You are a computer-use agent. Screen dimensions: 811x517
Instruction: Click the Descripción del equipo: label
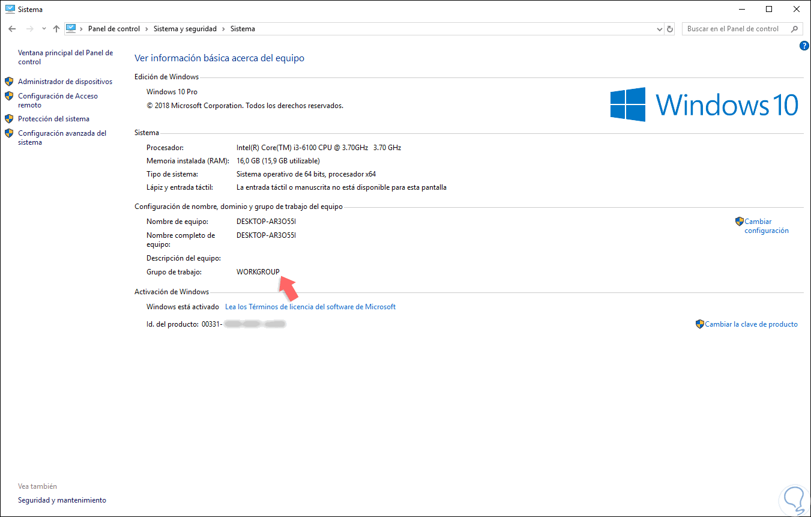[184, 258]
